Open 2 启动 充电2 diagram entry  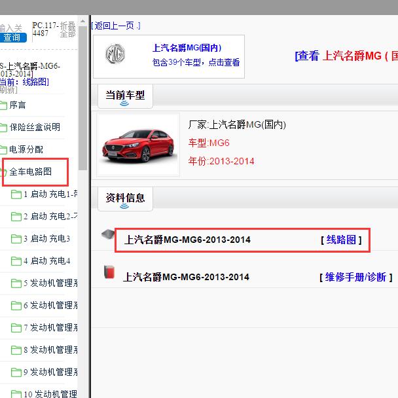(x=50, y=217)
